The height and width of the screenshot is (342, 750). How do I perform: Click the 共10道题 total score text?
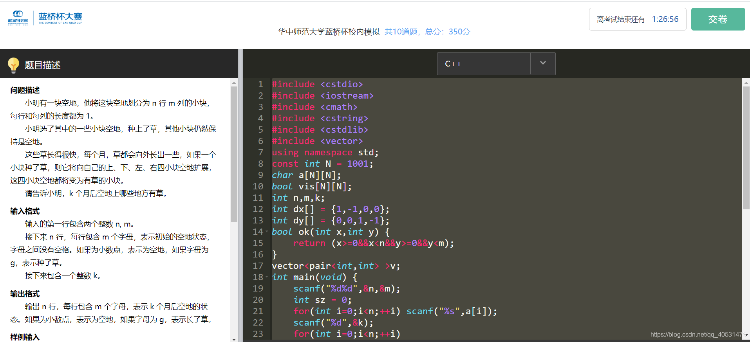(427, 32)
